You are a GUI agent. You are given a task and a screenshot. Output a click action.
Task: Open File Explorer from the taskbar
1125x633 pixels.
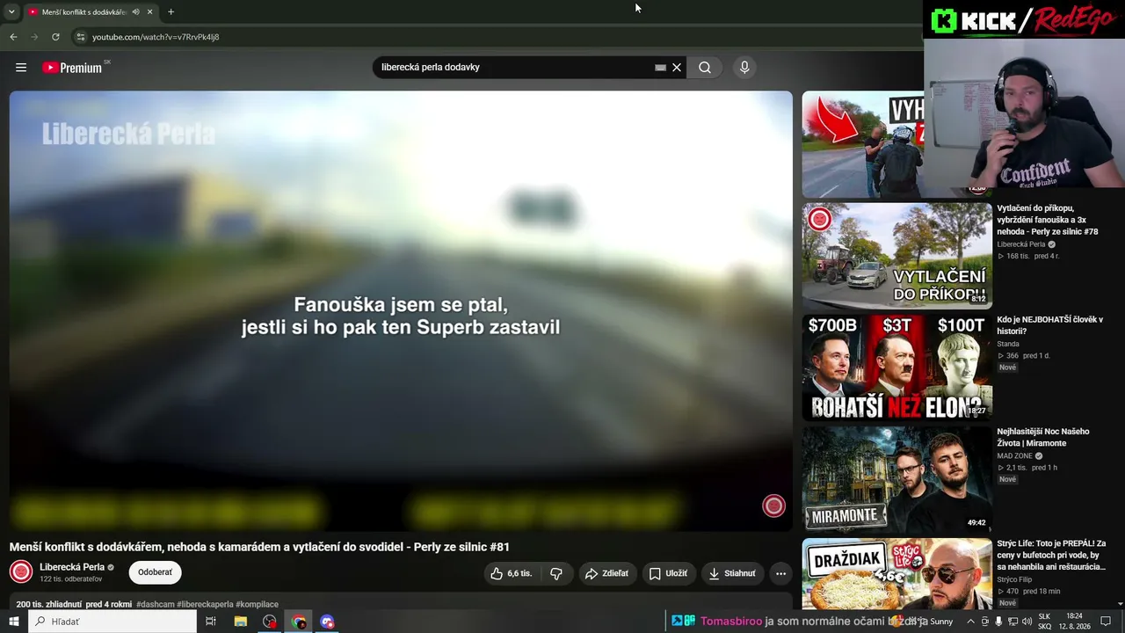click(240, 622)
